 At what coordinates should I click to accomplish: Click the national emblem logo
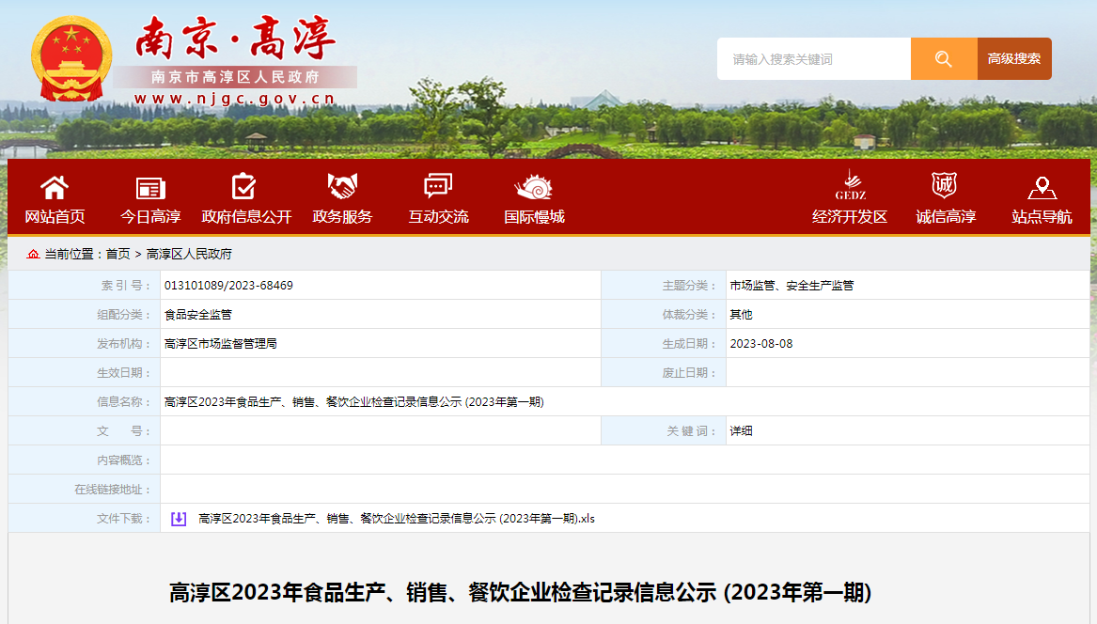click(71, 58)
